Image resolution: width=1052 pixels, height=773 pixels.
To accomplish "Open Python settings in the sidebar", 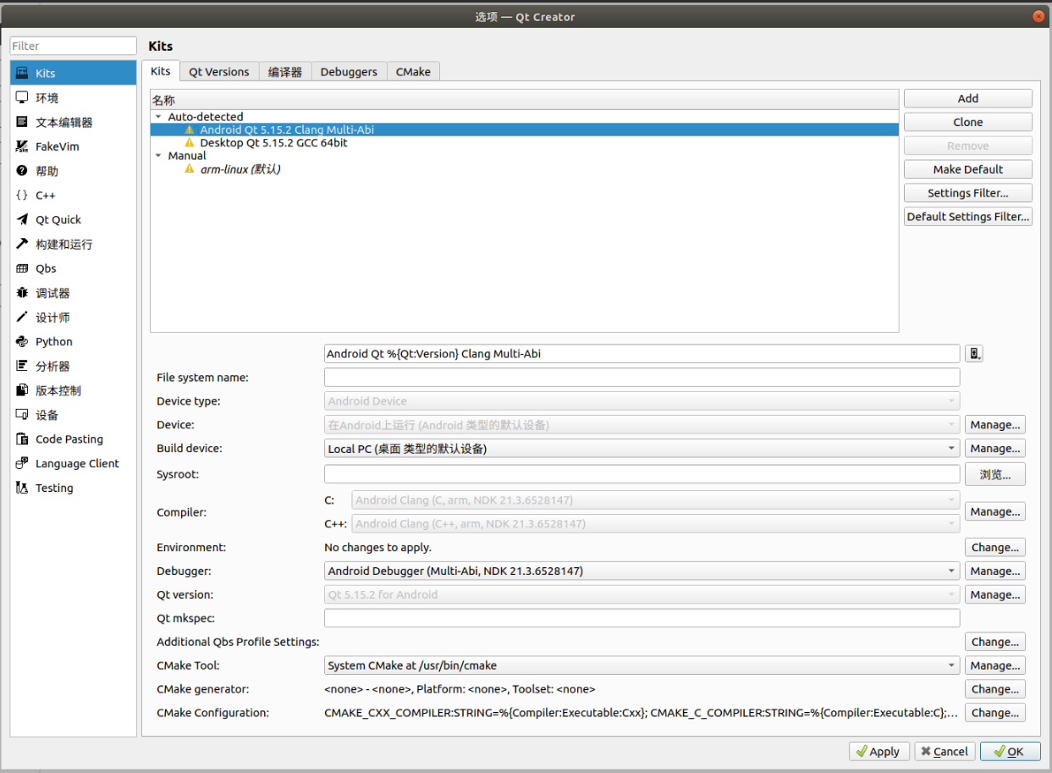I will pyautogui.click(x=54, y=341).
